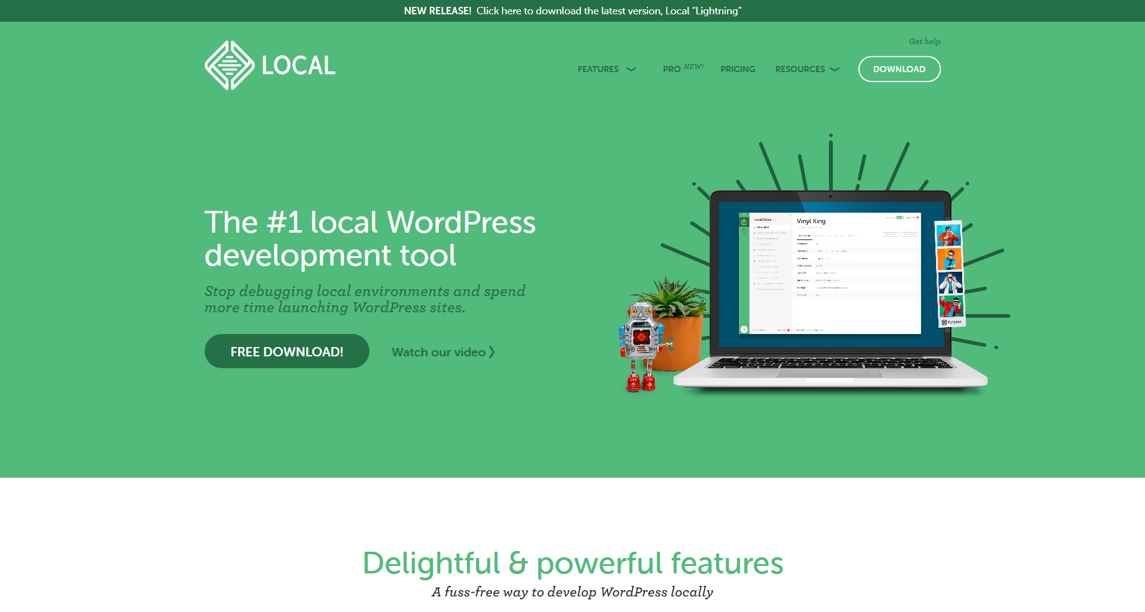The height and width of the screenshot is (612, 1145).
Task: Click the plus add-site icon in app preview
Action: (744, 330)
